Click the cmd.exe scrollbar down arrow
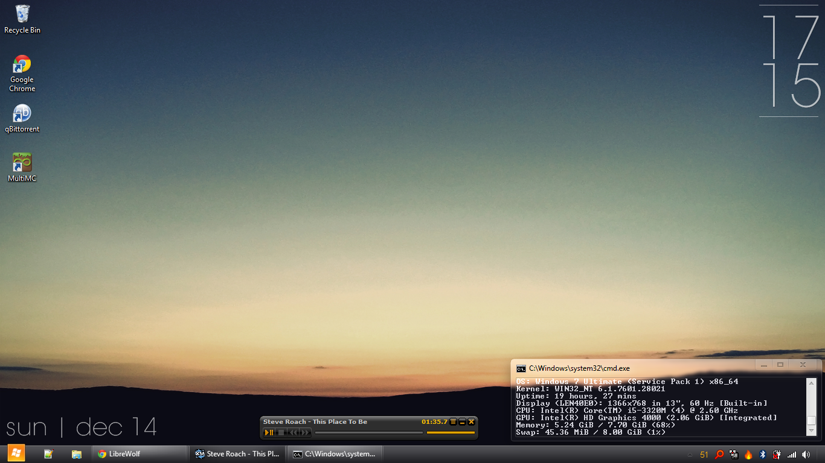 [811, 430]
